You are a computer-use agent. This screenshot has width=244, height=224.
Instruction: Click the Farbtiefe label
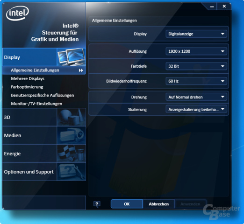(139, 66)
